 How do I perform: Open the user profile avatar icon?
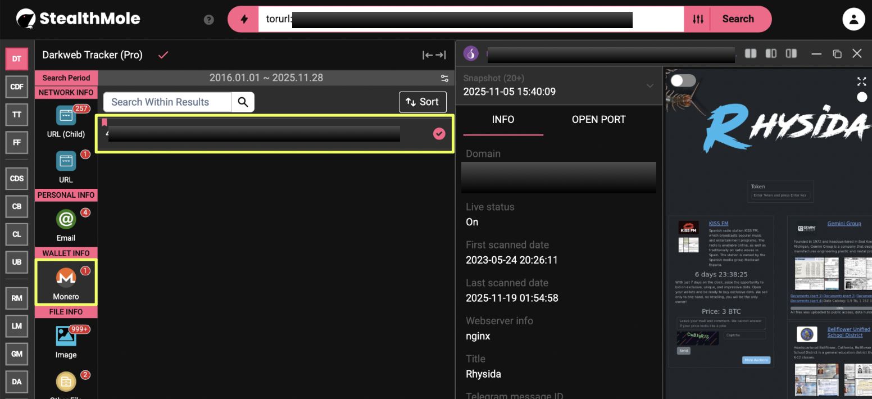coord(853,20)
